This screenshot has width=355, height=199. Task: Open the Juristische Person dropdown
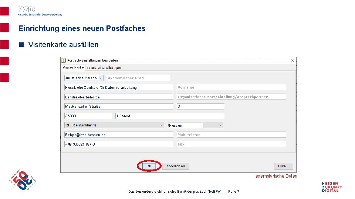84,78
